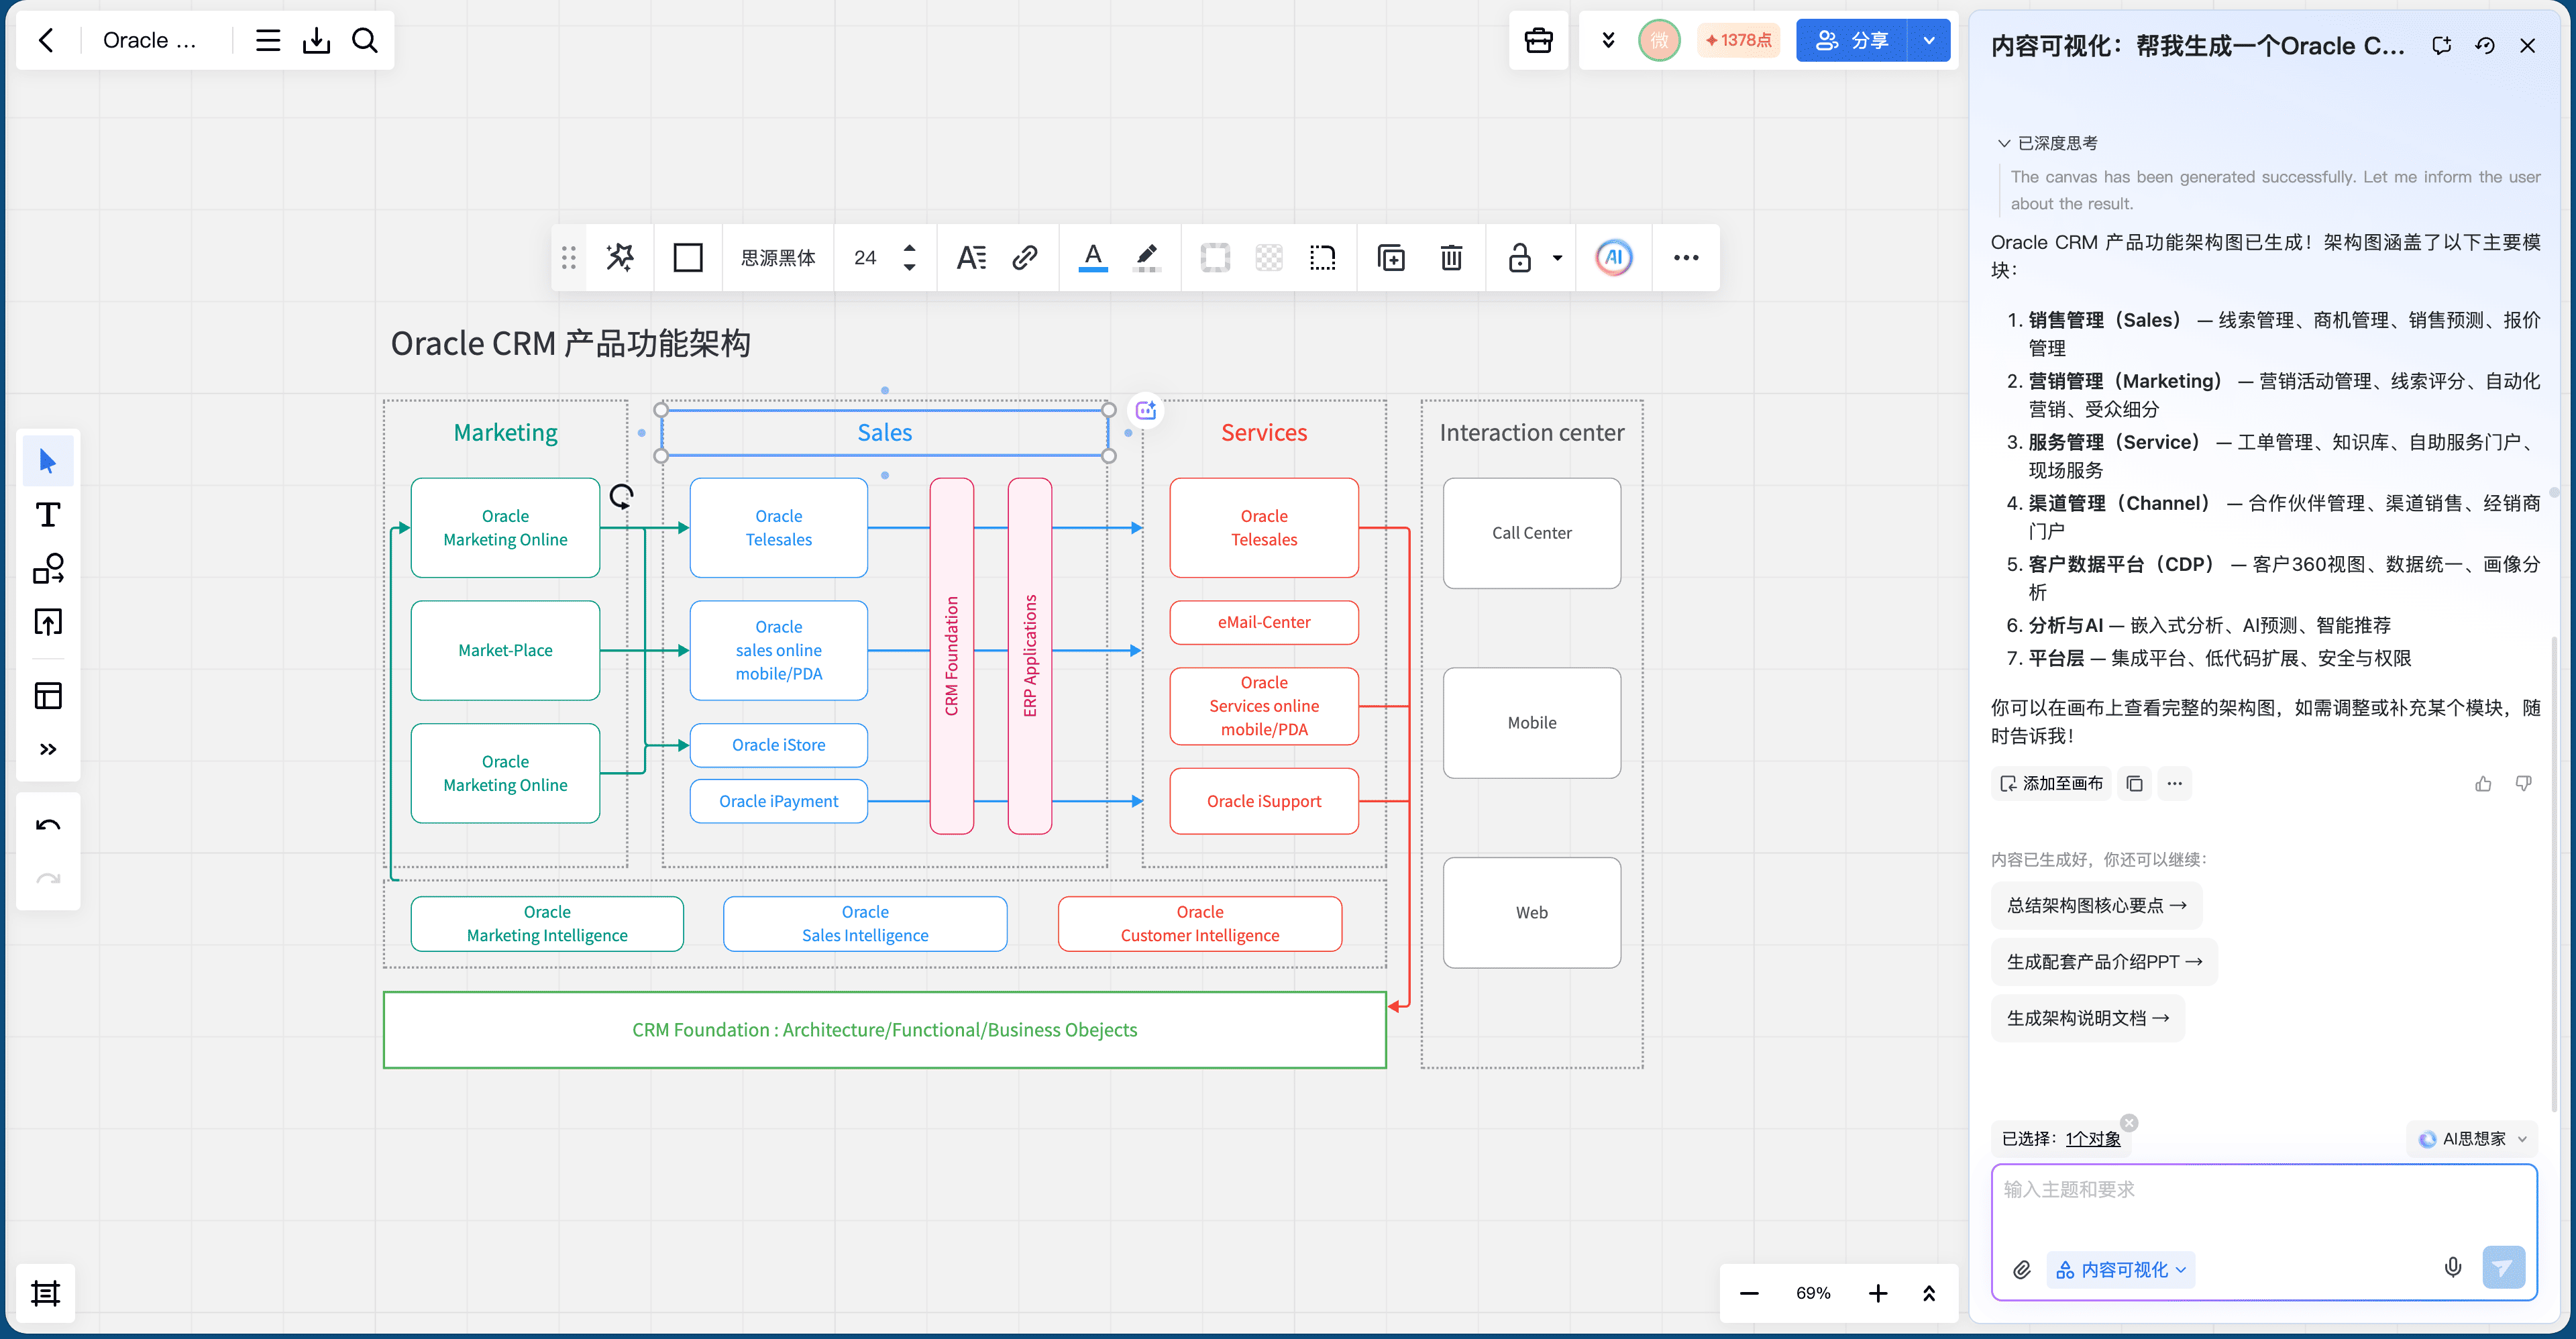Viewport: 2576px width, 1339px height.
Task: Click the 总结架构图核心要点 suggestion
Action: (2096, 905)
